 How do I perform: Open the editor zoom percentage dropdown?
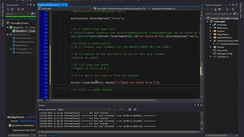click(47, 100)
